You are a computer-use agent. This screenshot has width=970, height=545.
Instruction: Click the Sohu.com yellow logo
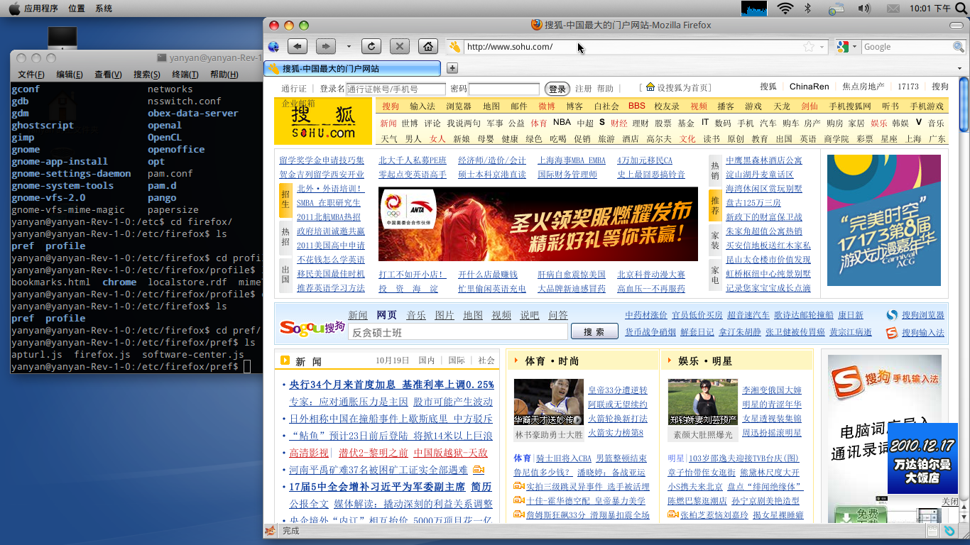[x=323, y=121]
